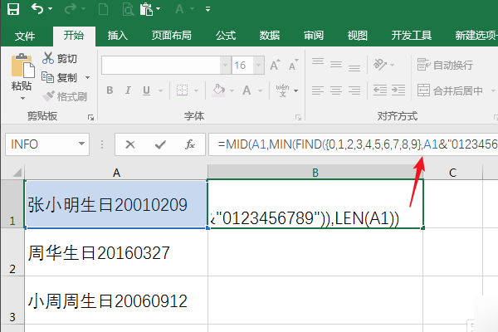The image size is (498, 332).
Task: Click the New blank document icon
Action: [x=103, y=9]
